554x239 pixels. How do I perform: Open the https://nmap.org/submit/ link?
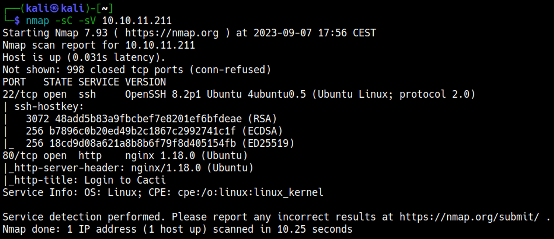pyautogui.click(x=469, y=217)
